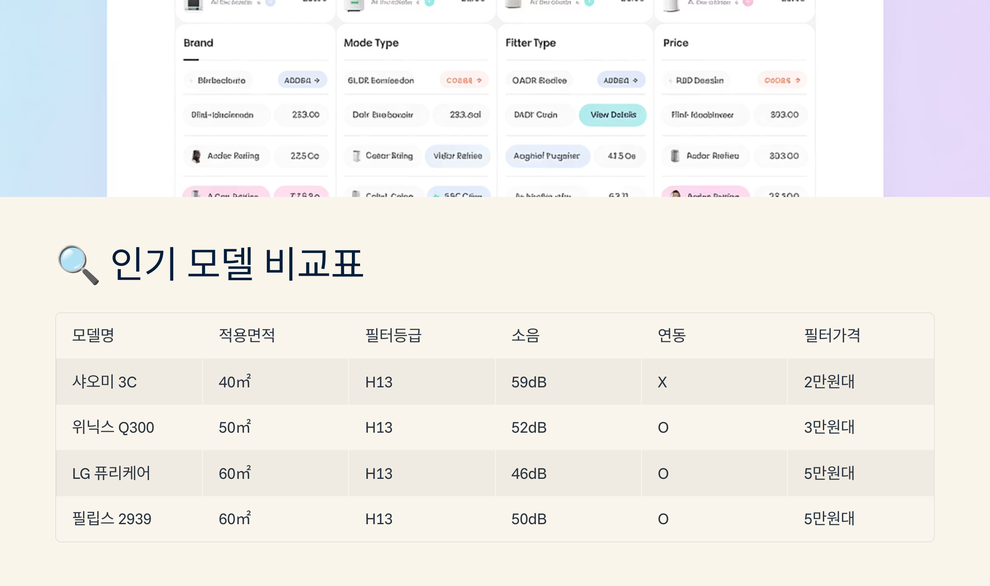Click the 인기 모델 비교표 heading
The height and width of the screenshot is (586, 990).
237,264
